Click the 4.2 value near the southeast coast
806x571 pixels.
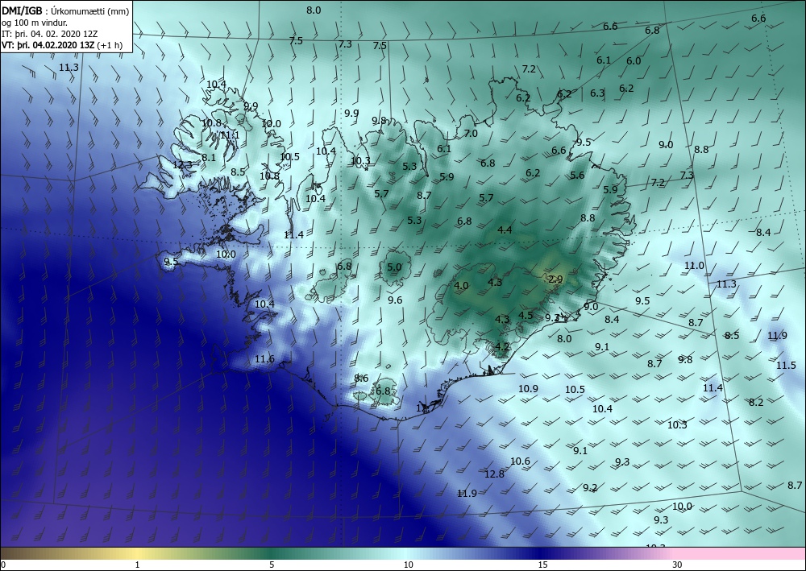[502, 346]
